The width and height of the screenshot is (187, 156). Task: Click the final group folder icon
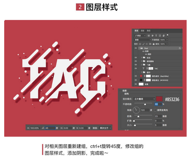(142, 48)
